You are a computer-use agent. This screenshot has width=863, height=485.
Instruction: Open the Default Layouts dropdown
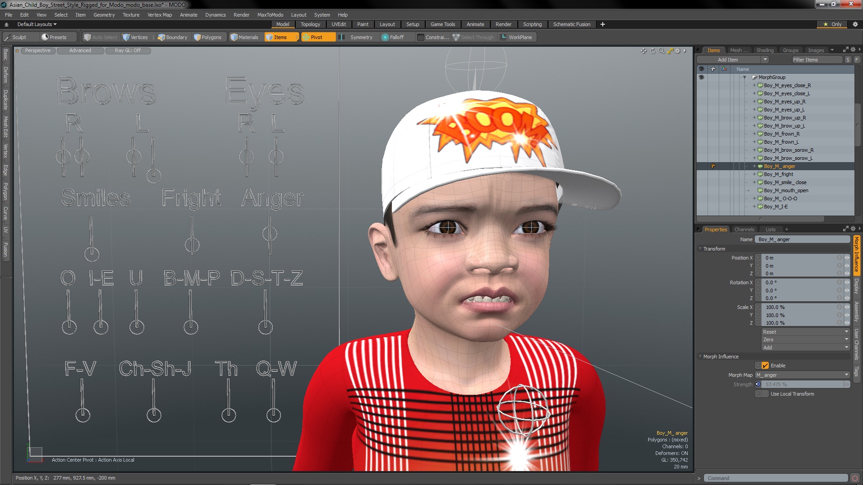pyautogui.click(x=37, y=24)
